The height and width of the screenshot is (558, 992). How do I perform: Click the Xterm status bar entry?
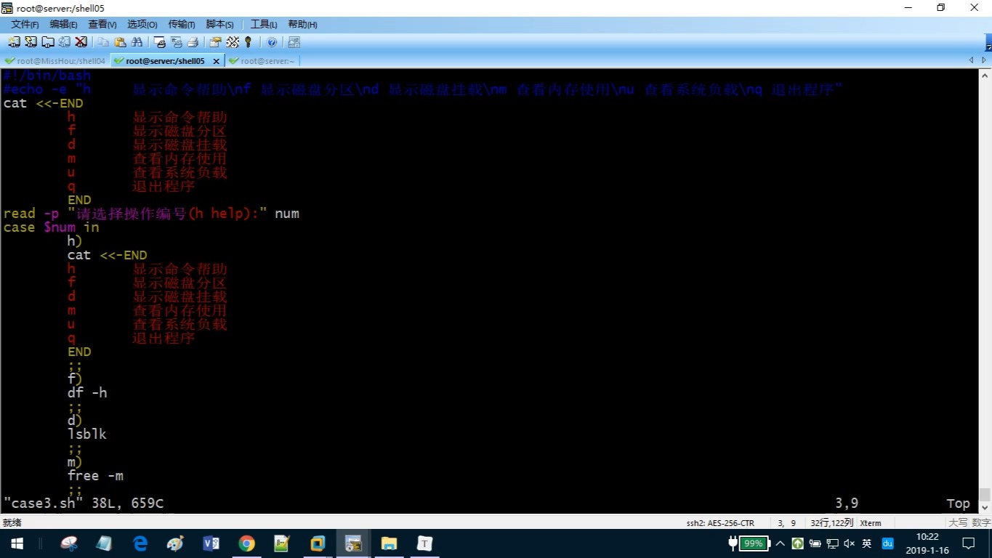click(x=871, y=523)
